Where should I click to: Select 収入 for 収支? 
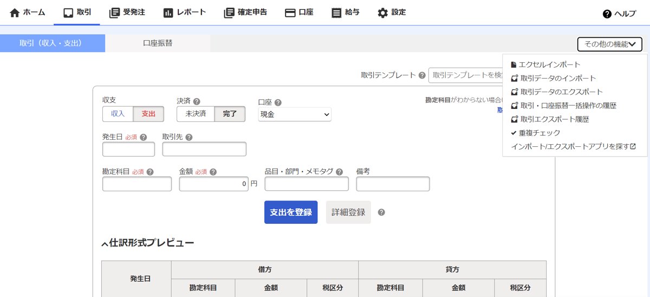[118, 114]
